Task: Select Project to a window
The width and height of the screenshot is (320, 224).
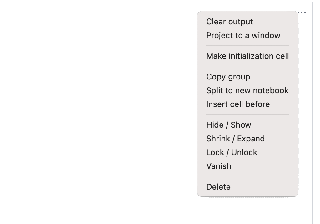Action: click(x=243, y=36)
